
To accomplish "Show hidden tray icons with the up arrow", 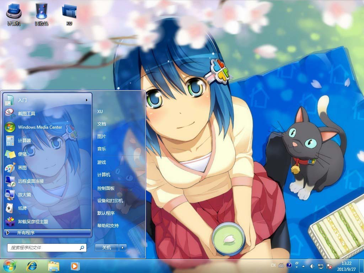I will [303, 266].
